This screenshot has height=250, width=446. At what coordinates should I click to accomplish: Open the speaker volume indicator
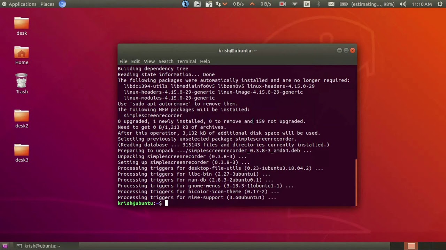click(x=403, y=4)
